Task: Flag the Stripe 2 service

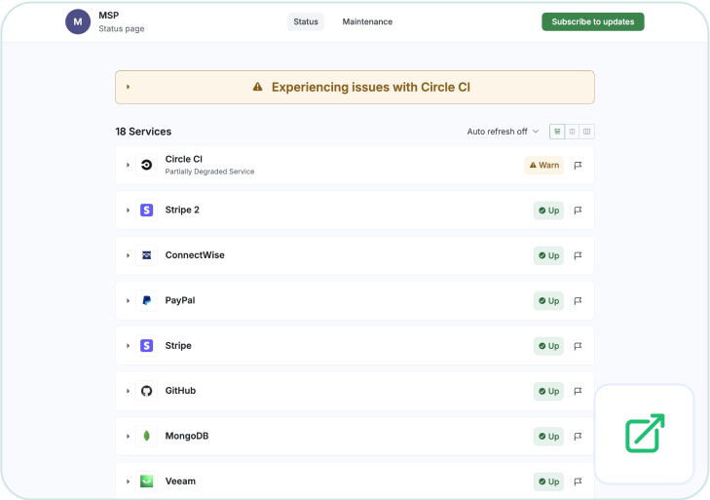Action: (578, 211)
